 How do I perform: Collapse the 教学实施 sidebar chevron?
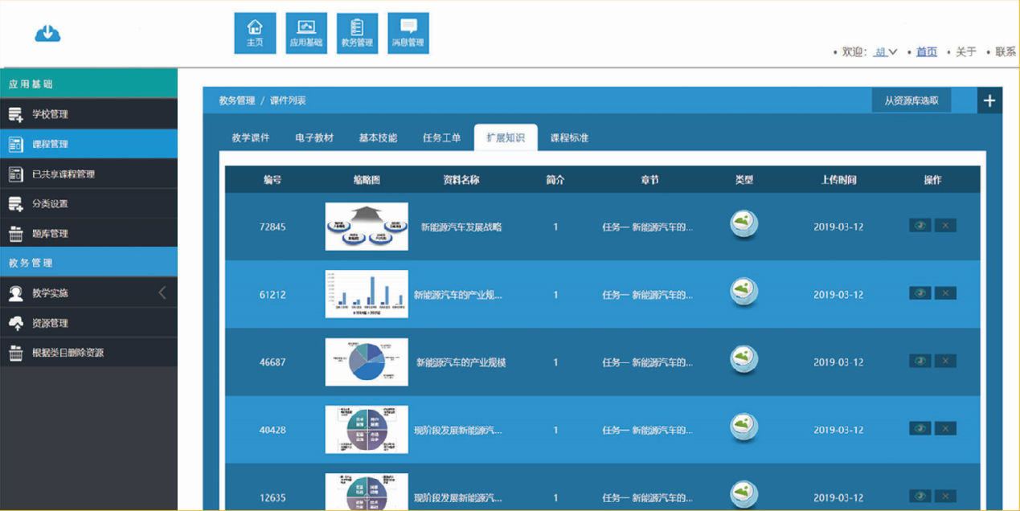pyautogui.click(x=162, y=293)
